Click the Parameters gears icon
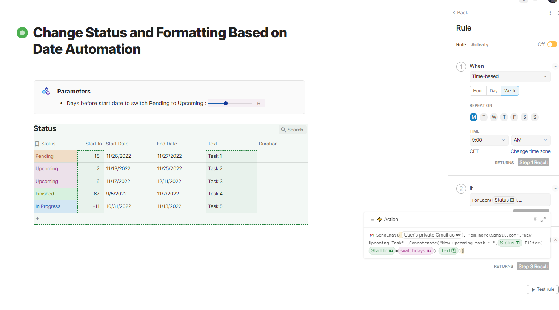 pos(46,91)
